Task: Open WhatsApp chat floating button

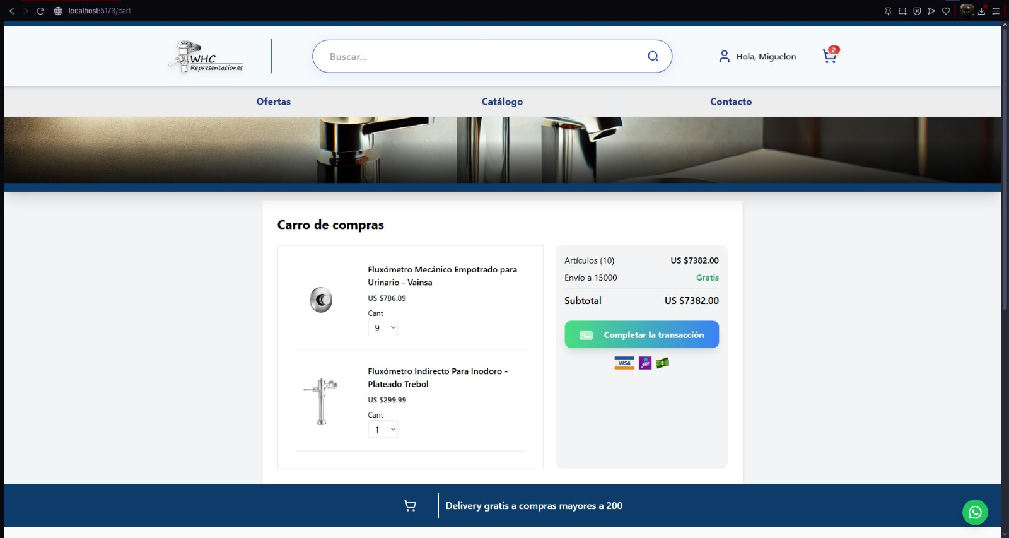Action: tap(975, 512)
